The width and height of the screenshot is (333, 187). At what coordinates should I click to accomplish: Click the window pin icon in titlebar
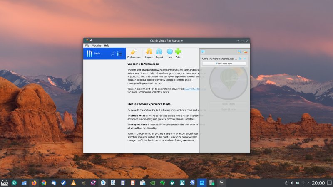91,40
